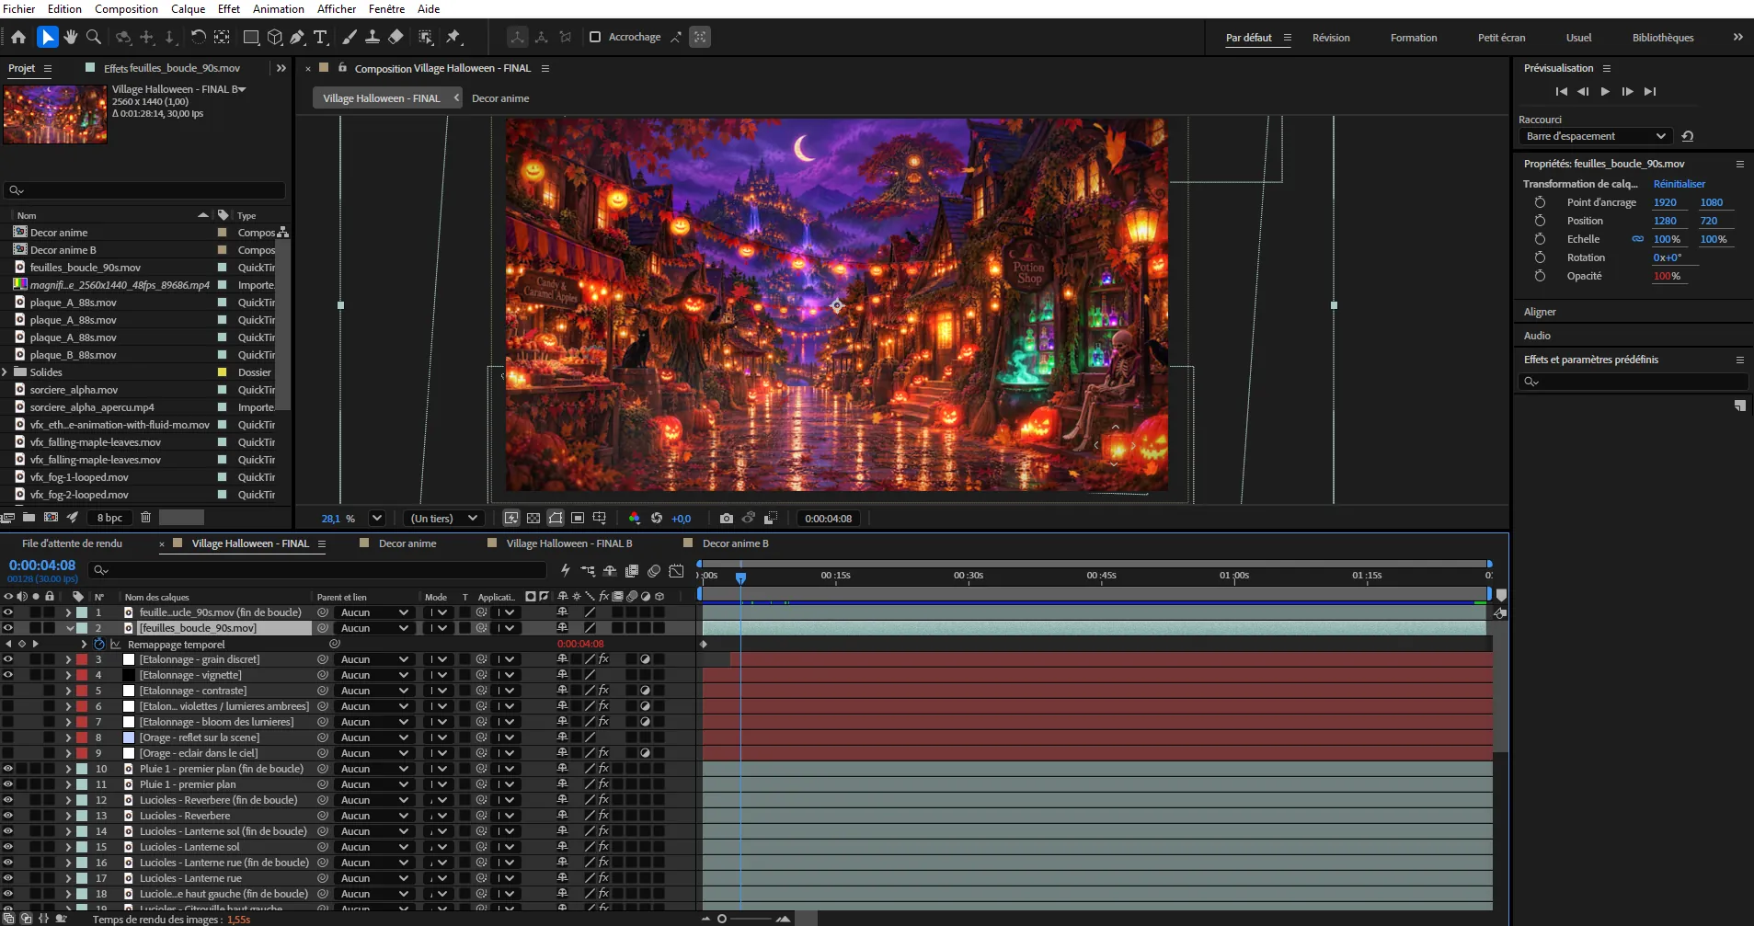Image resolution: width=1754 pixels, height=926 pixels.
Task: Open the Un tiers resolution dropdown
Action: 444,519
